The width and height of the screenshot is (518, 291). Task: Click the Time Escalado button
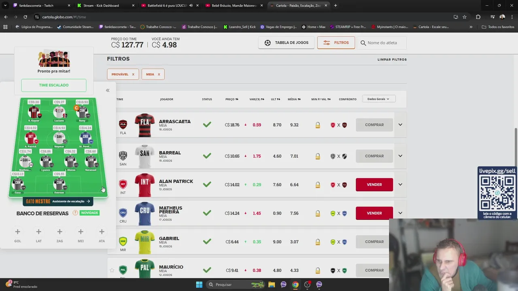tap(54, 85)
